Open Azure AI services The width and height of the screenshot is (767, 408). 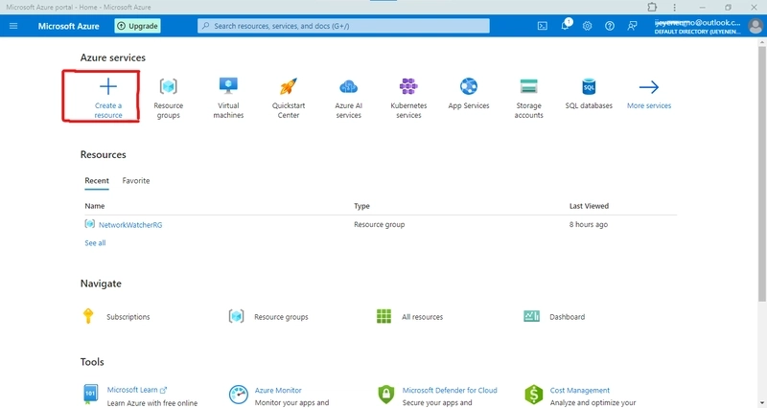point(349,98)
